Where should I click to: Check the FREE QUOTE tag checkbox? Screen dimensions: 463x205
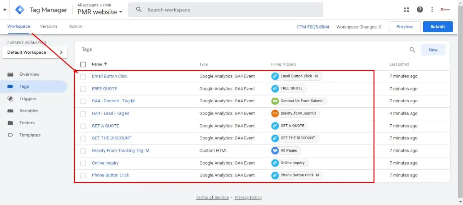(x=83, y=89)
